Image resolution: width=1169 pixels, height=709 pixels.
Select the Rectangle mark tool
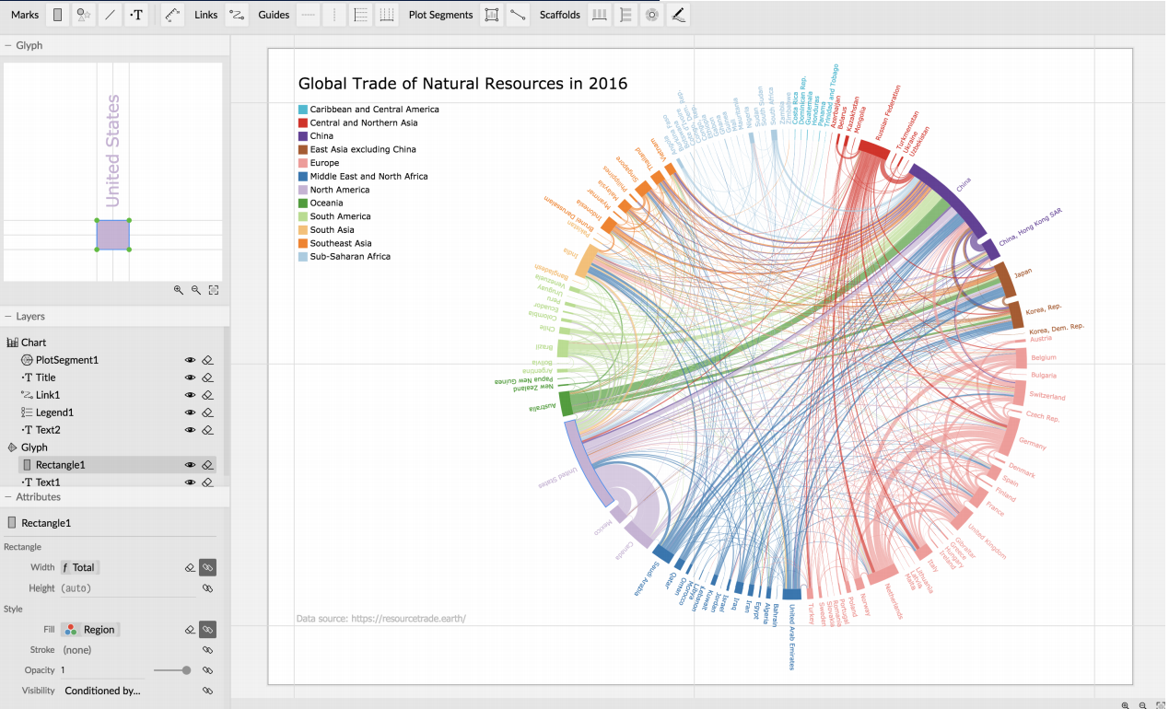pos(58,15)
